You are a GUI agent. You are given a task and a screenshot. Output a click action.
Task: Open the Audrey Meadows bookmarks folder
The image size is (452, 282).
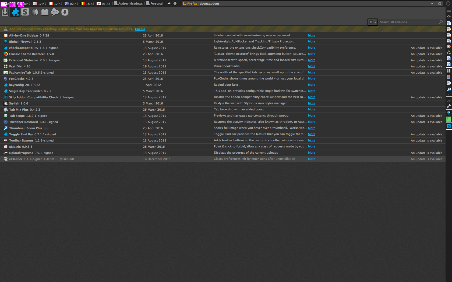(x=129, y=3)
